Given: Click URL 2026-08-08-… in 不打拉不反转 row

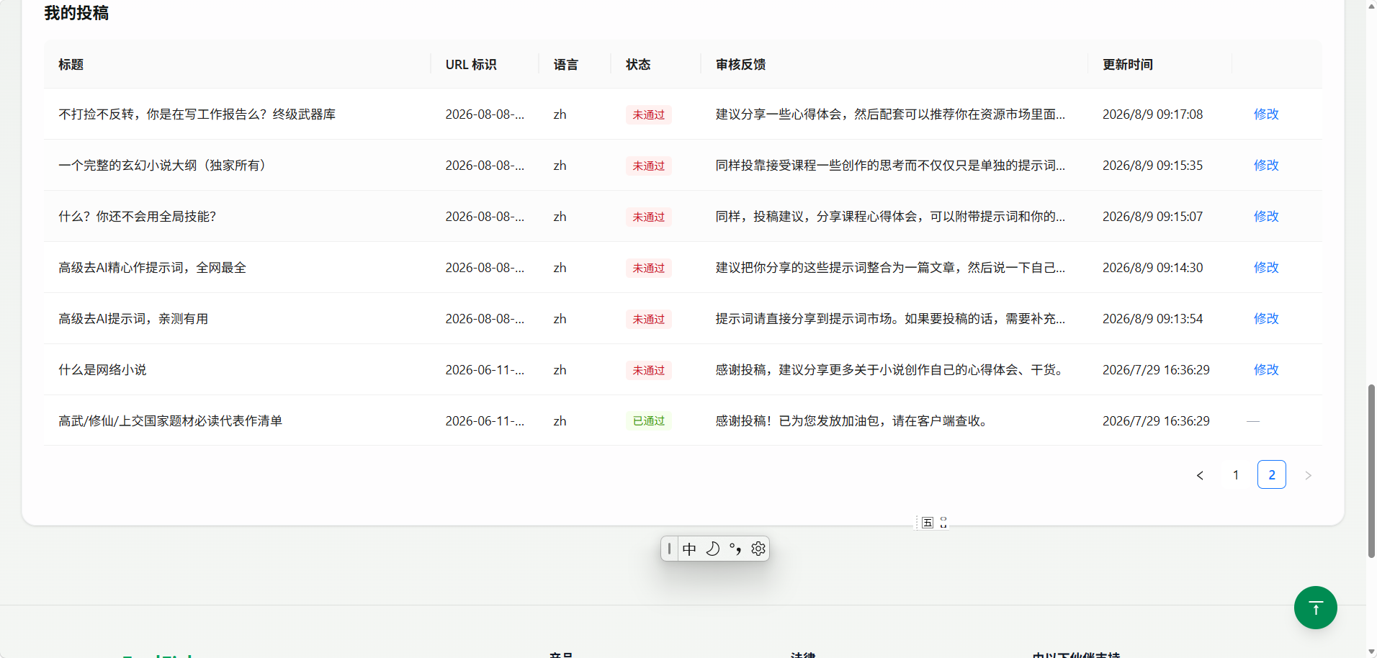Looking at the screenshot, I should 485,114.
